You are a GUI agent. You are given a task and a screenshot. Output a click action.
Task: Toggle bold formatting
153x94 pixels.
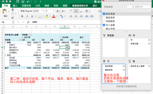point(22,16)
